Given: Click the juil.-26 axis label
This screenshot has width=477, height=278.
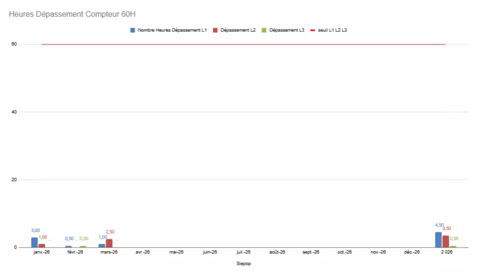Looking at the screenshot, I should tap(244, 252).
